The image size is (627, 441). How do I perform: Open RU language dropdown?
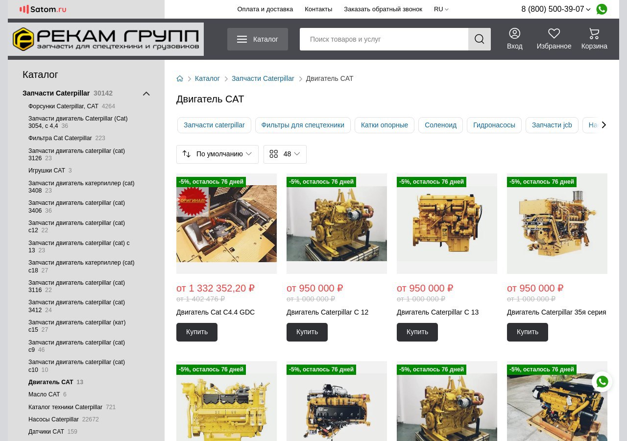pos(441,9)
